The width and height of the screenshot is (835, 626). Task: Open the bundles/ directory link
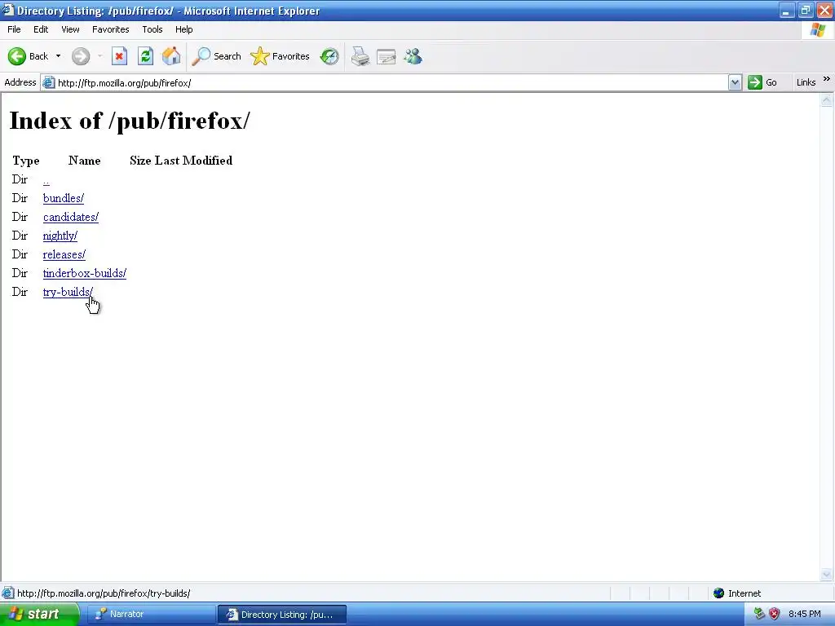point(64,198)
